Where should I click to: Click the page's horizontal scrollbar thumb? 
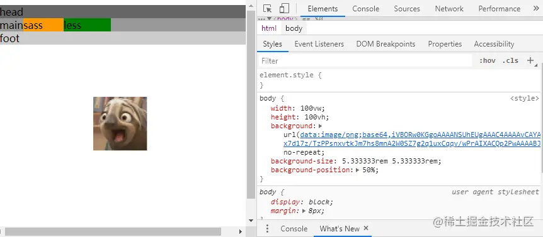pyautogui.click(x=113, y=231)
